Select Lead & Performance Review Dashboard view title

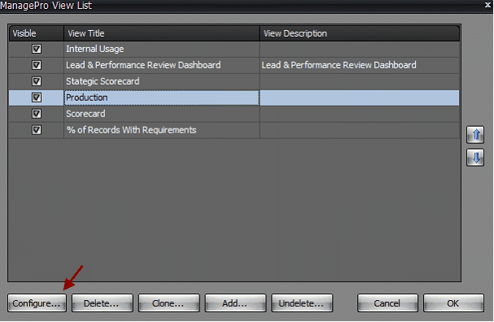pyautogui.click(x=162, y=65)
